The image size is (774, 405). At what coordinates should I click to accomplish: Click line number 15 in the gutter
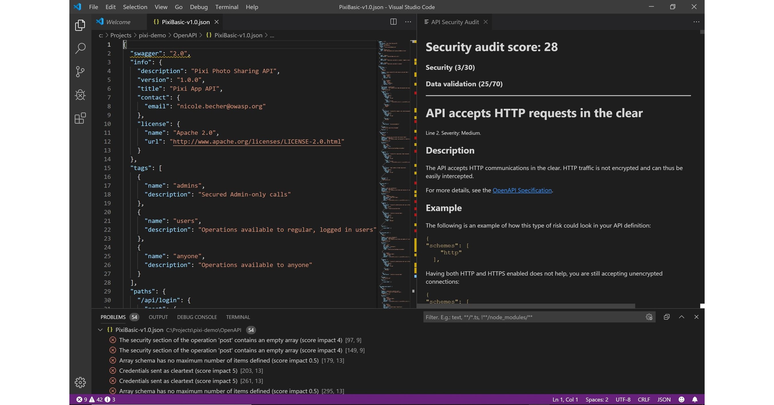(x=107, y=168)
